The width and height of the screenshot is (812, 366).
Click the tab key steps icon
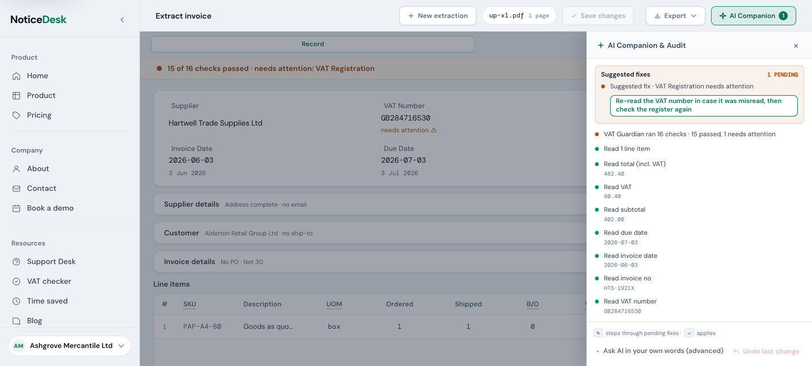point(598,333)
